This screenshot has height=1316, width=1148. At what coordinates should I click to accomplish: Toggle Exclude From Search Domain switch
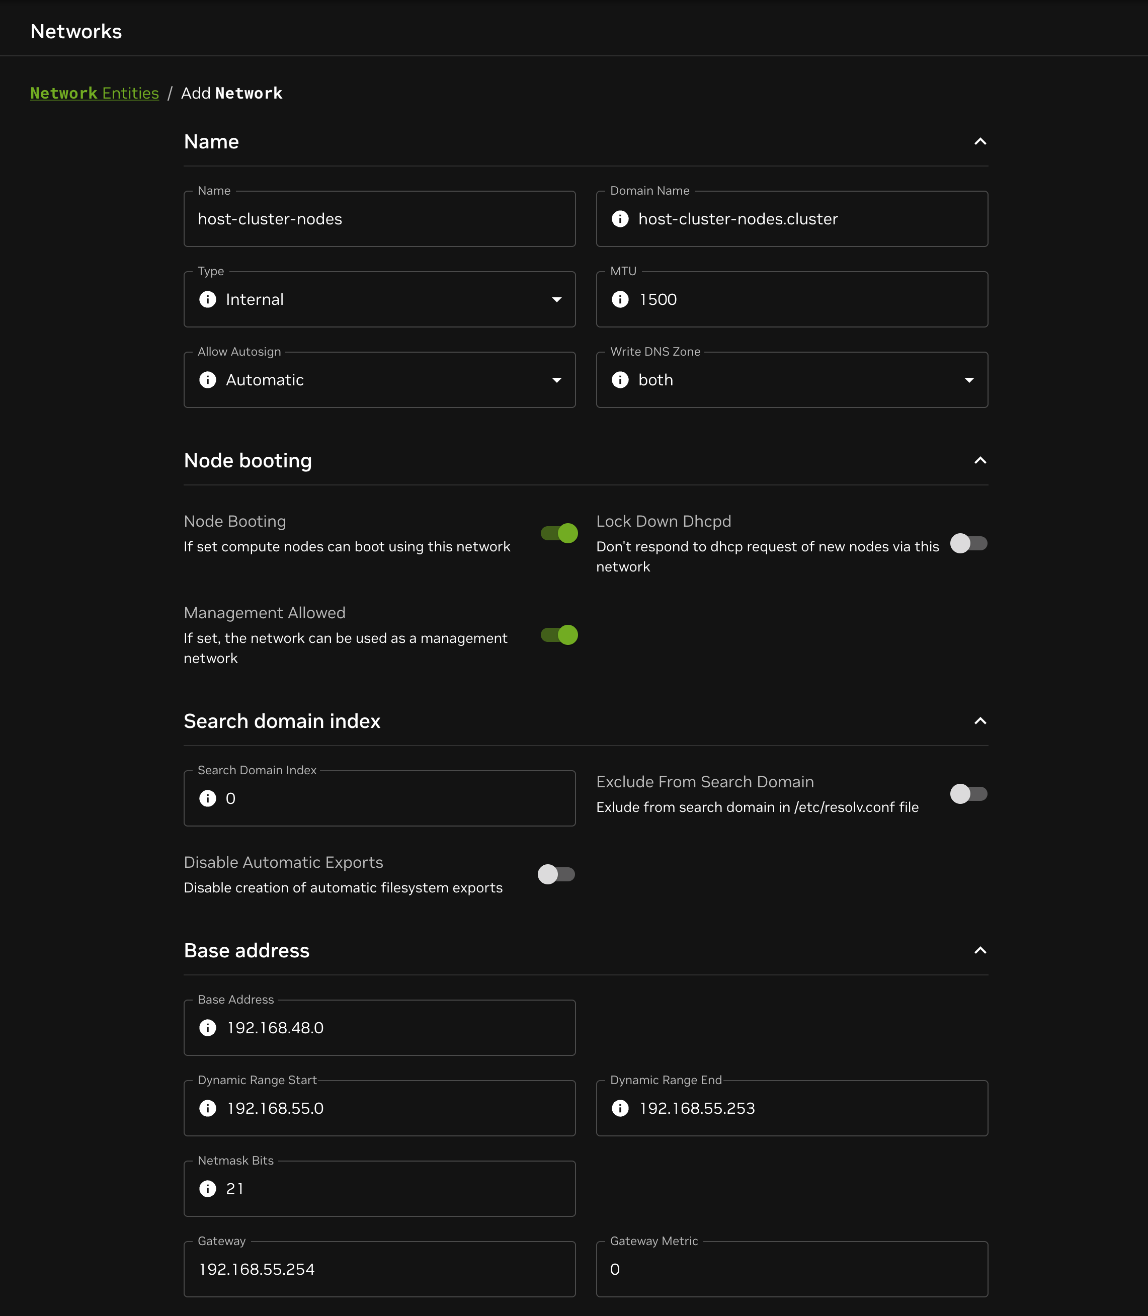click(x=968, y=794)
